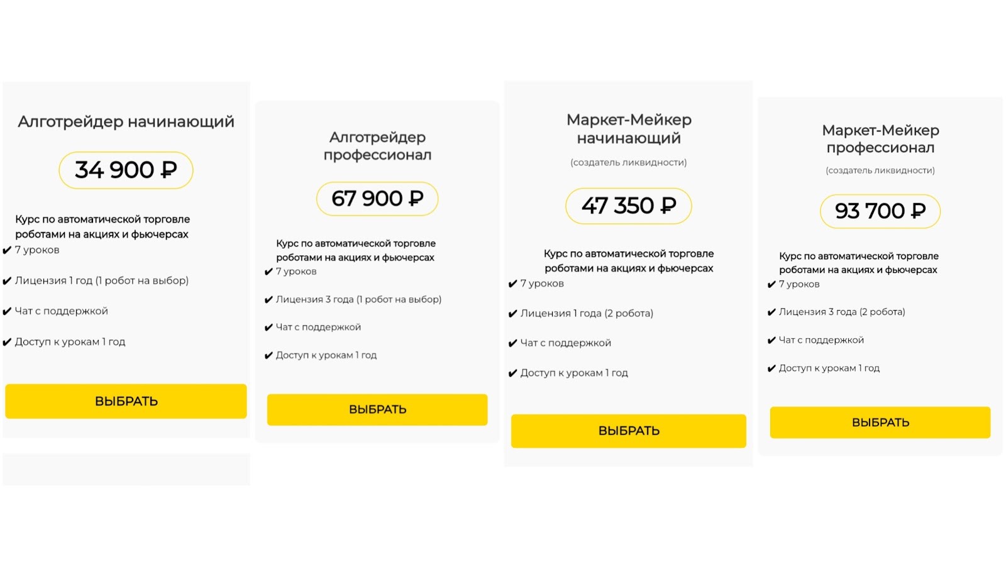Click the 47 350 ₽ price badge
Screen dimensions: 1006x566
pos(629,206)
